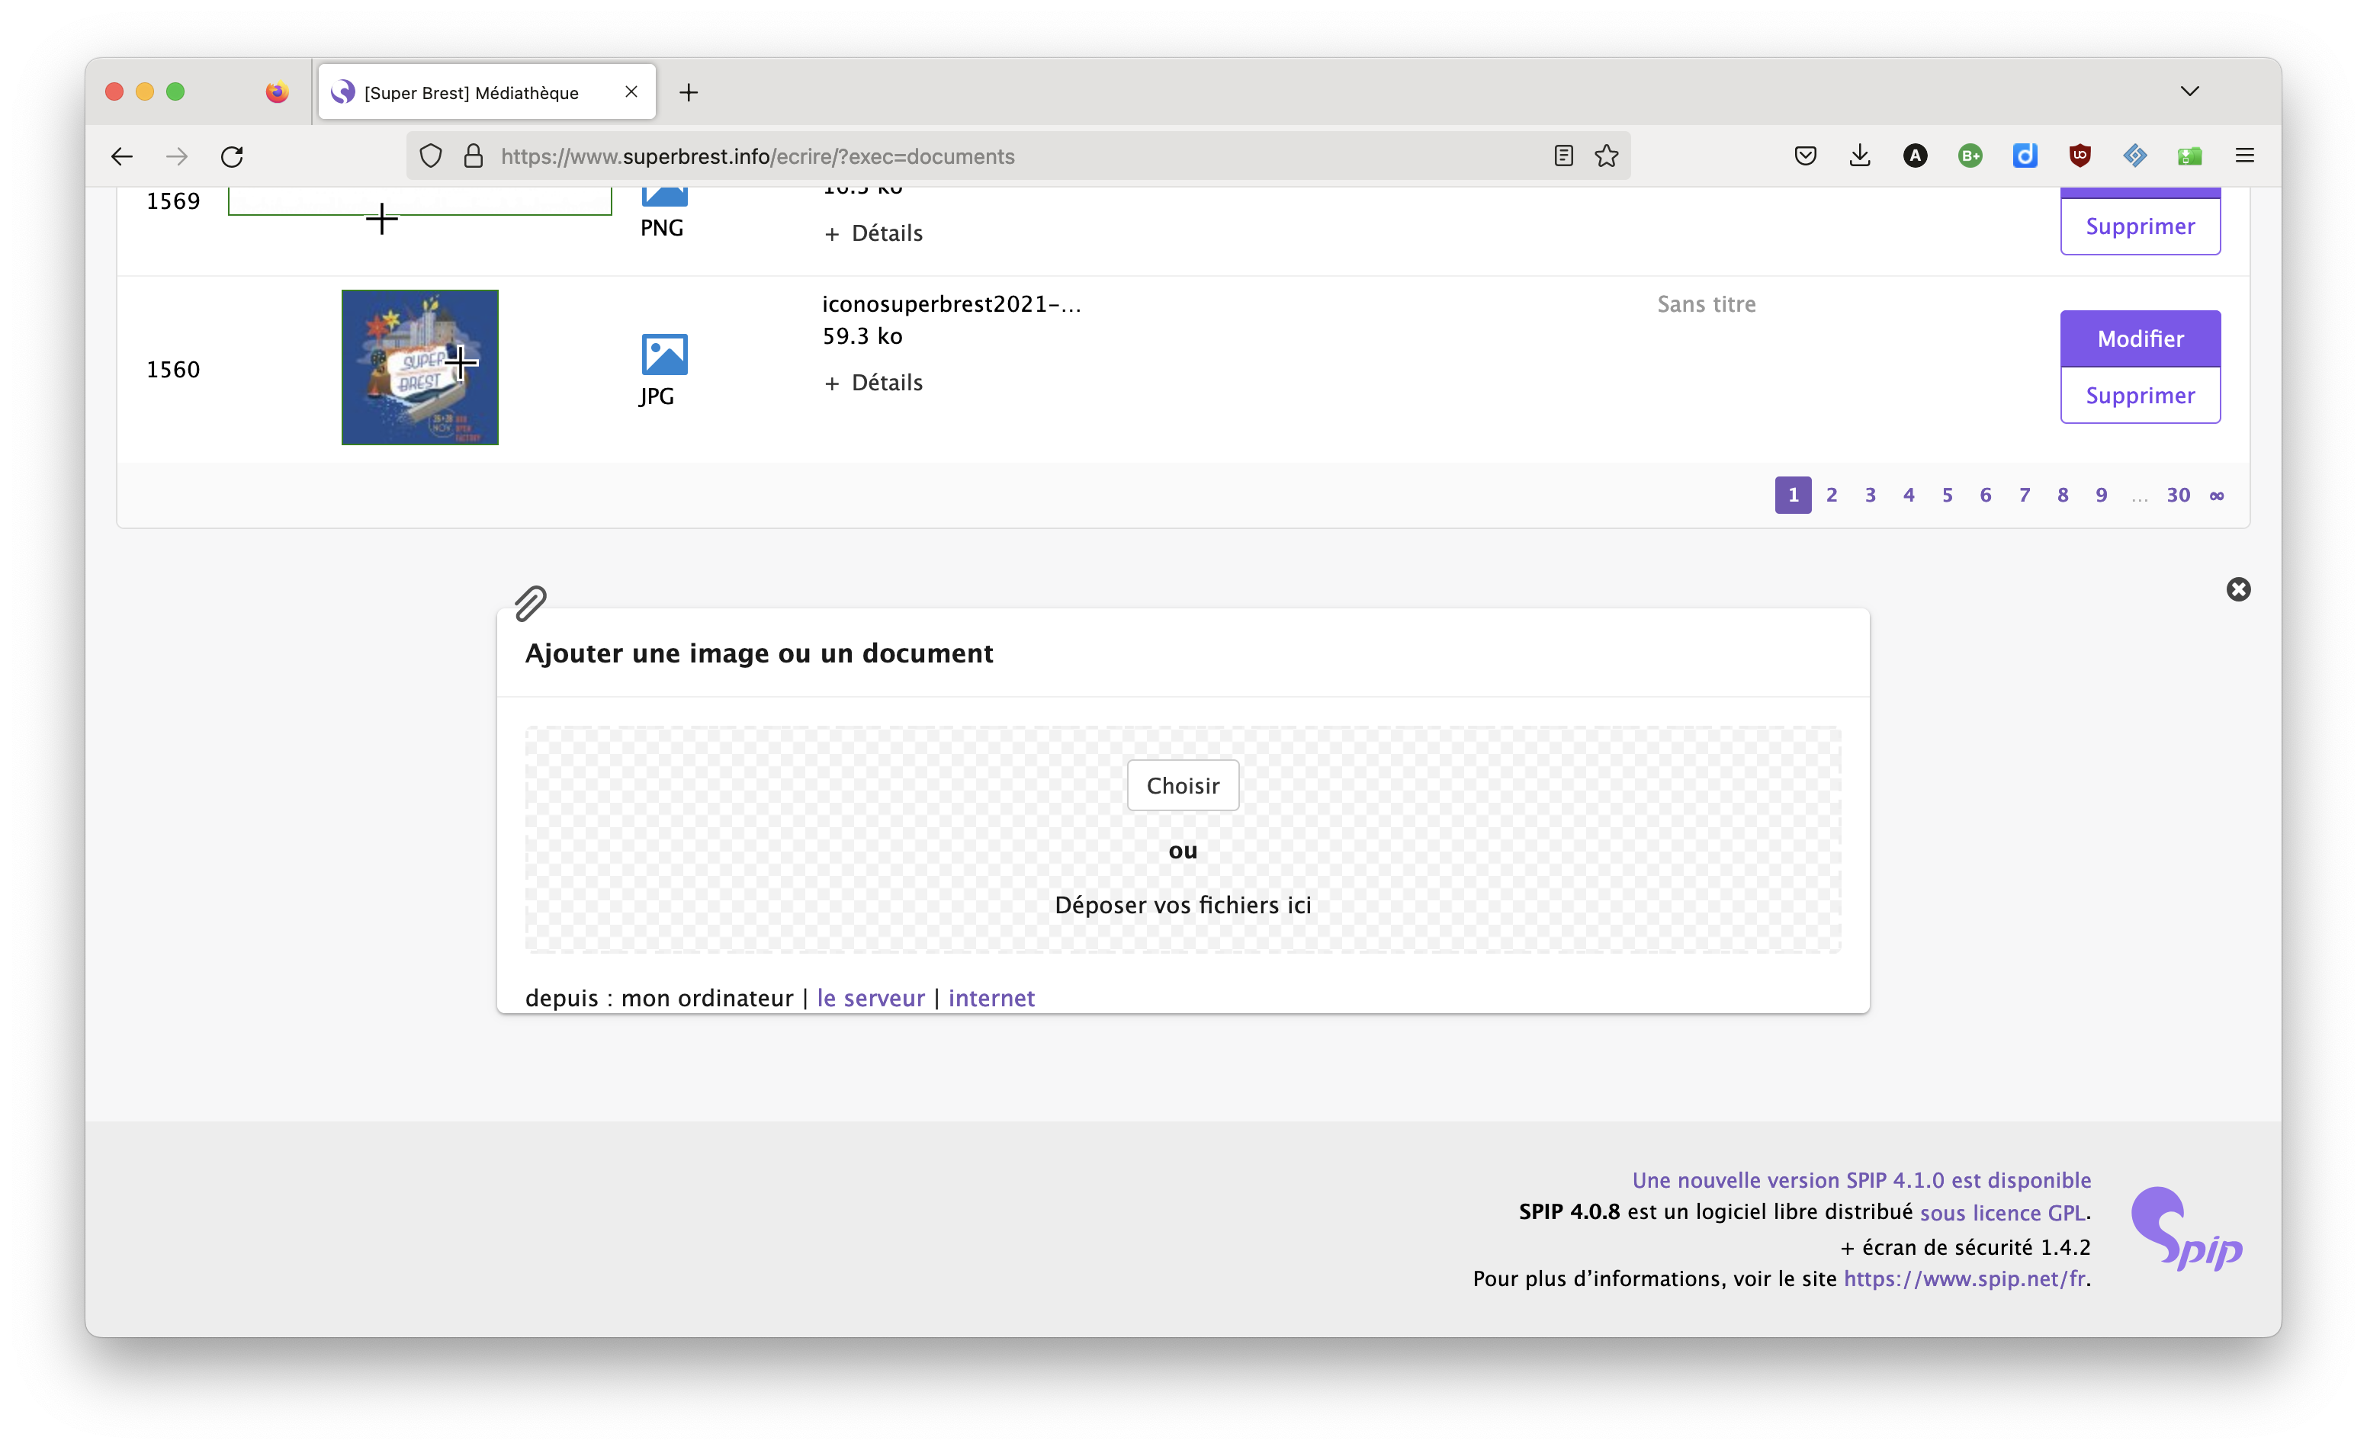This screenshot has height=1450, width=2367.
Task: Click the green box extension icon
Action: click(x=2189, y=156)
